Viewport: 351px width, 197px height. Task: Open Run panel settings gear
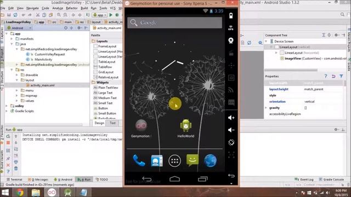(x=336, y=129)
